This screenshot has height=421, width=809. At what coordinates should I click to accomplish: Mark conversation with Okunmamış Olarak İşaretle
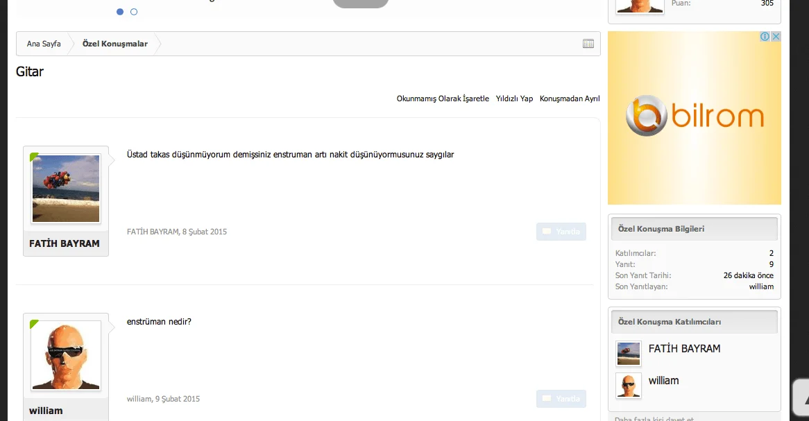[443, 98]
